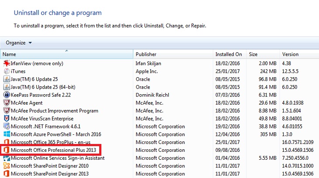319x178 pixels.
Task: Click the Dominik Reichl publisher cell
Action: tap(153, 95)
